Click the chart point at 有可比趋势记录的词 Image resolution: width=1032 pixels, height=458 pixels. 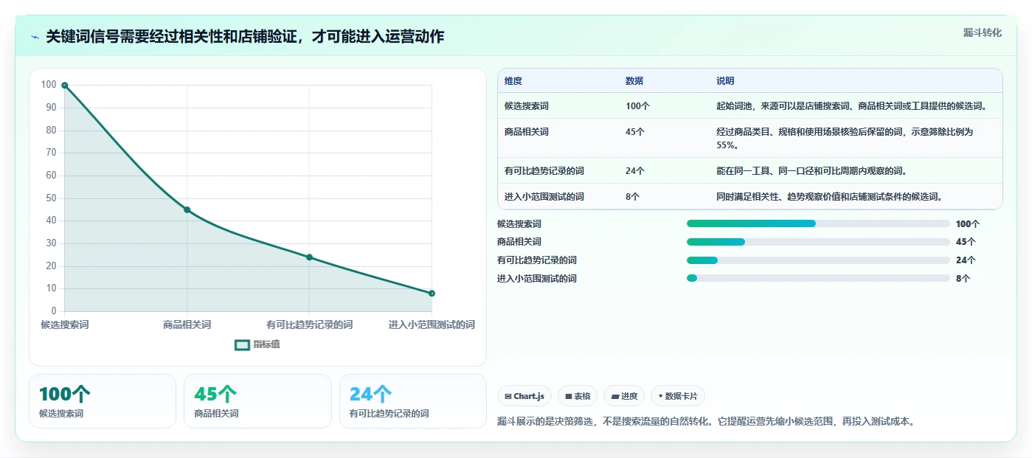(310, 257)
